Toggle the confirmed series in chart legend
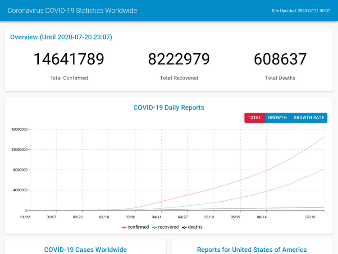Viewport: 338px width, 254px height. (x=135, y=227)
